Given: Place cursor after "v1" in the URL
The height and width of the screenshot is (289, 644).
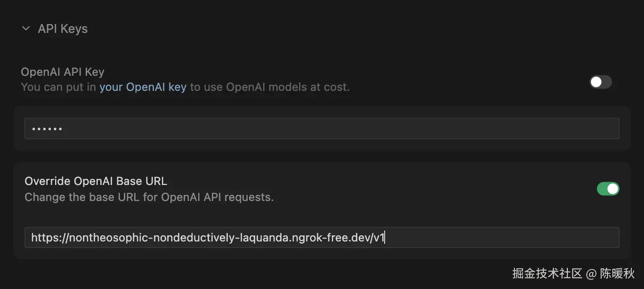Looking at the screenshot, I should (x=385, y=238).
